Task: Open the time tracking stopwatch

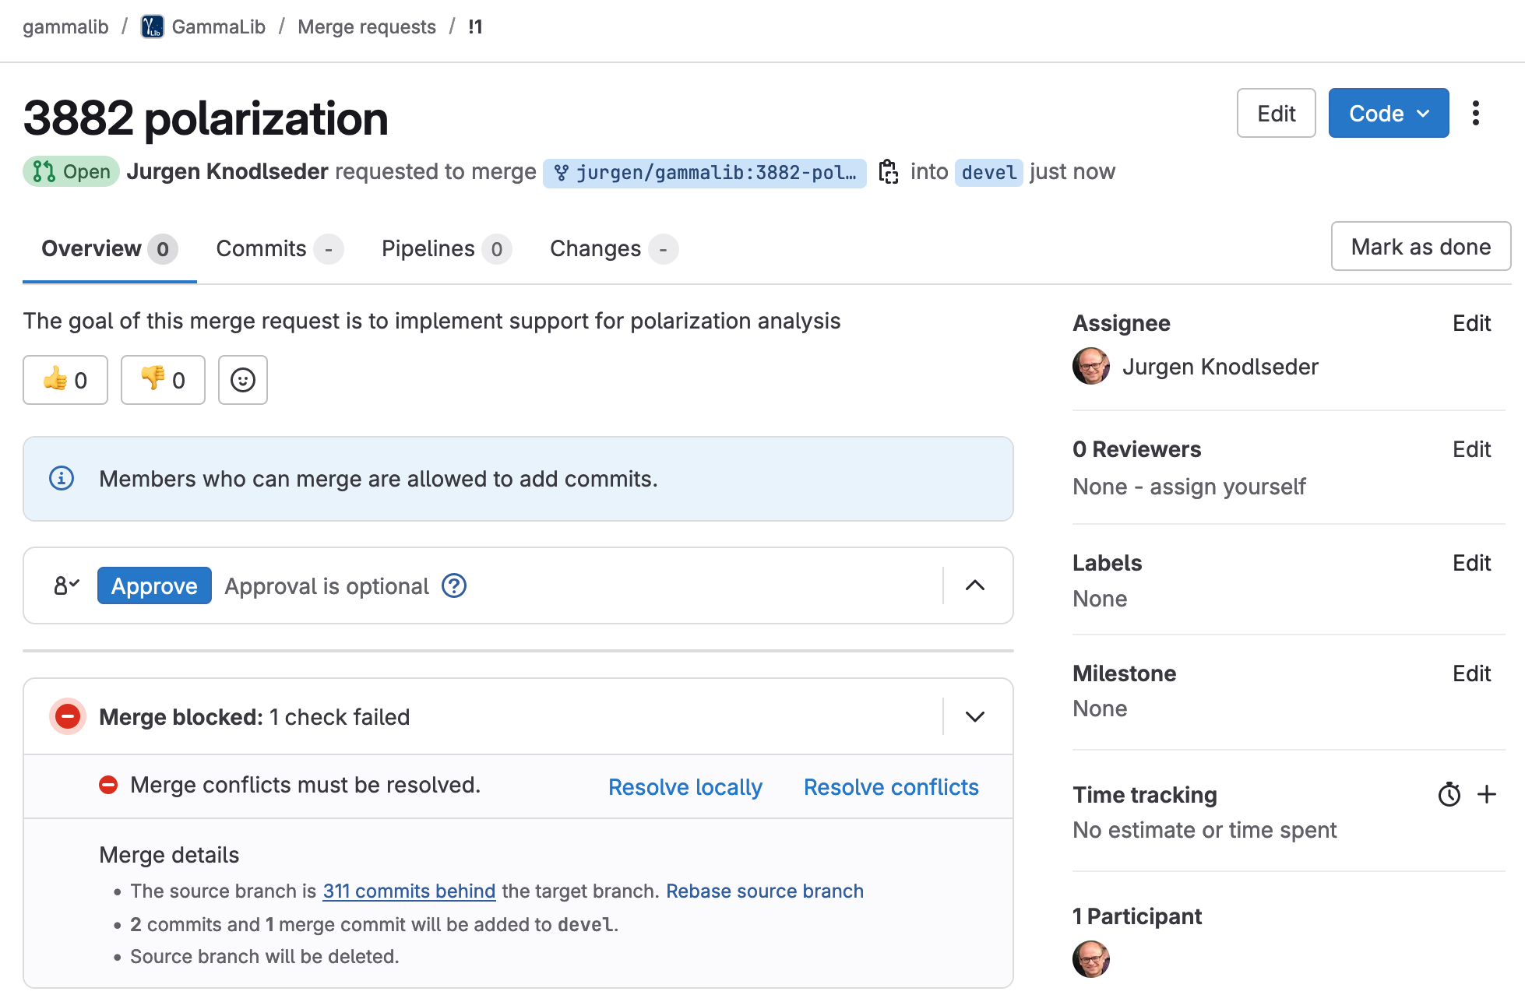Action: point(1449,795)
